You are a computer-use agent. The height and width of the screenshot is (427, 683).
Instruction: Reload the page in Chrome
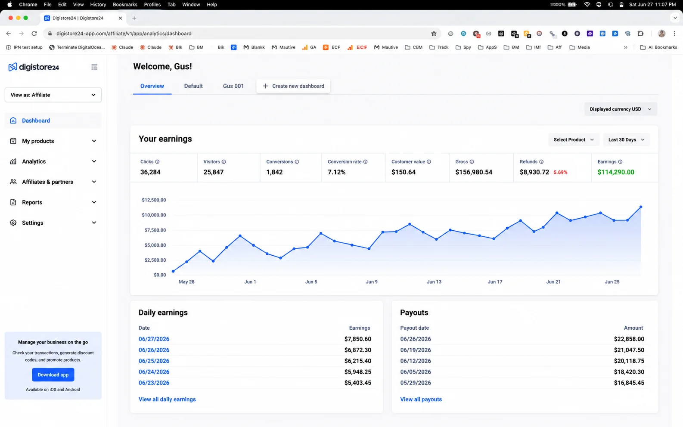(34, 34)
